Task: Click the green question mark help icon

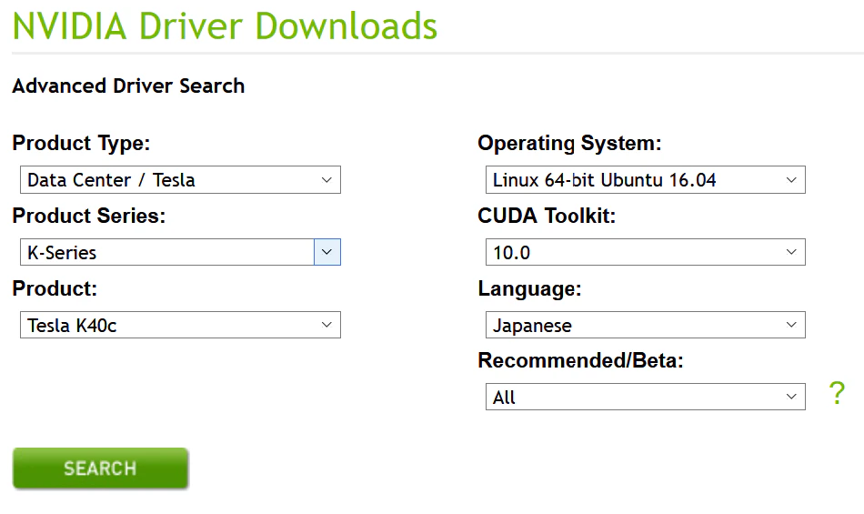Action: (x=837, y=393)
